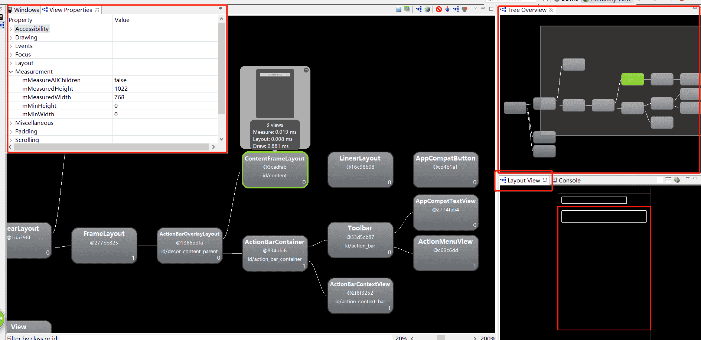Click the Capture Layers stacked-images icon
Viewport: 701px width, 340px height.
coord(407,9)
